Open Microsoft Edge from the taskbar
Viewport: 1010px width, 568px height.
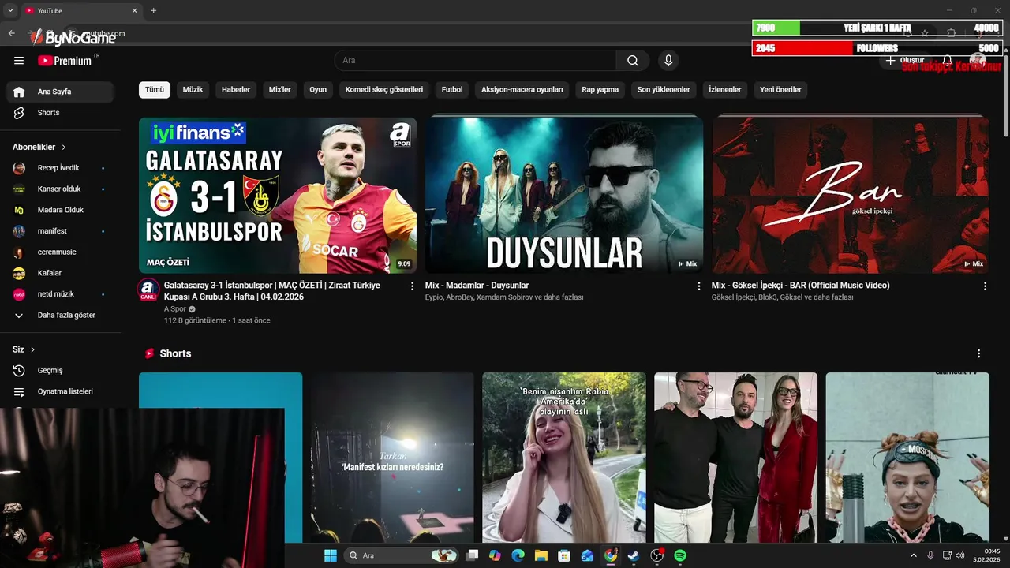tap(518, 555)
